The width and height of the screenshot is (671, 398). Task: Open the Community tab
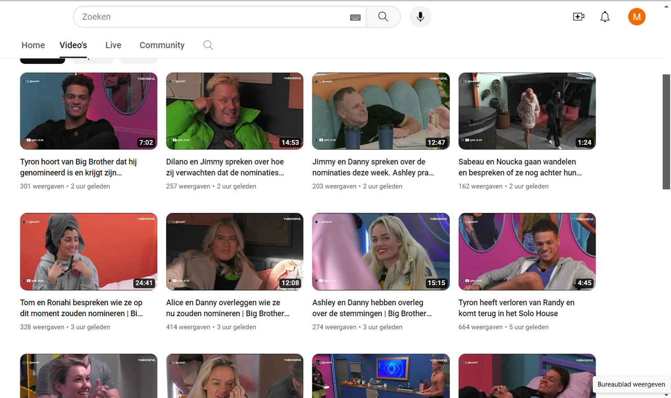[x=162, y=45]
